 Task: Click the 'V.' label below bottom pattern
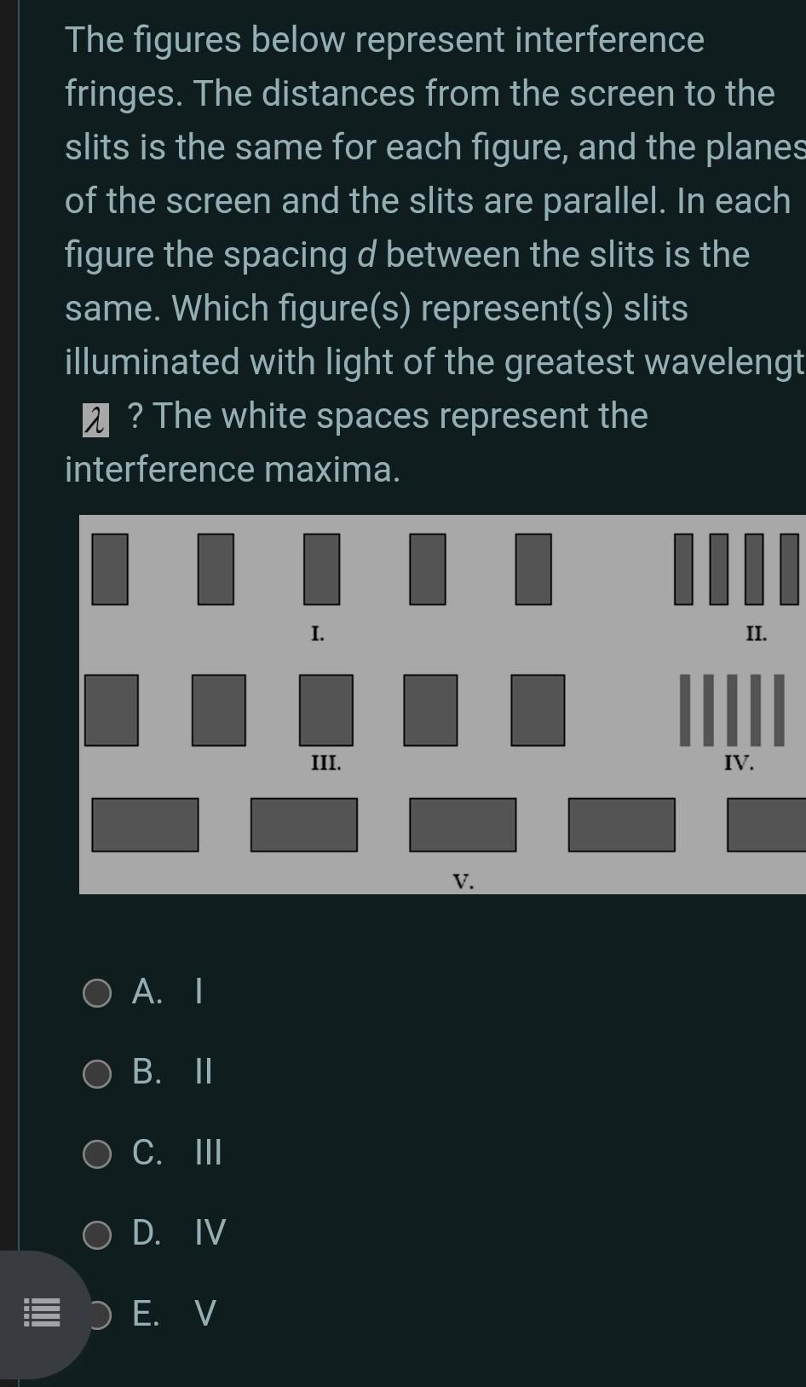(463, 882)
